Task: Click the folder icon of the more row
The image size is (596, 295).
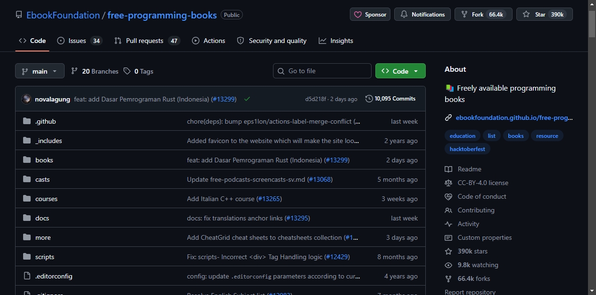Action: tap(27, 237)
